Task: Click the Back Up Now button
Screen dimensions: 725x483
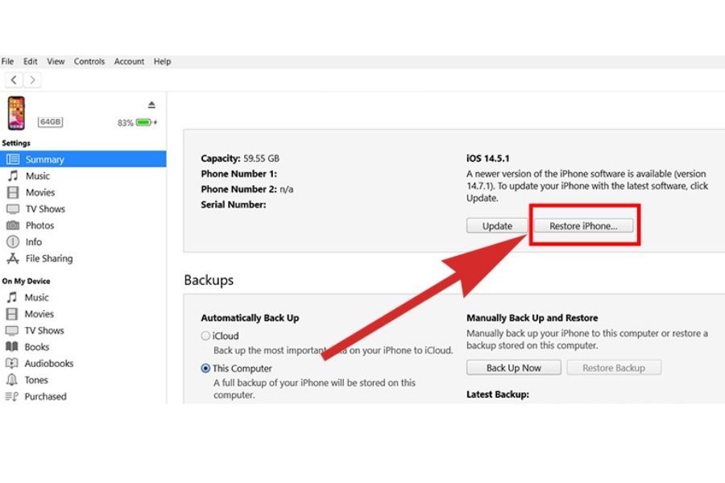Action: (x=514, y=368)
